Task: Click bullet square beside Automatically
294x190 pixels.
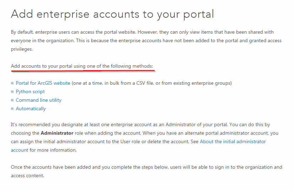Action: pos(12,109)
